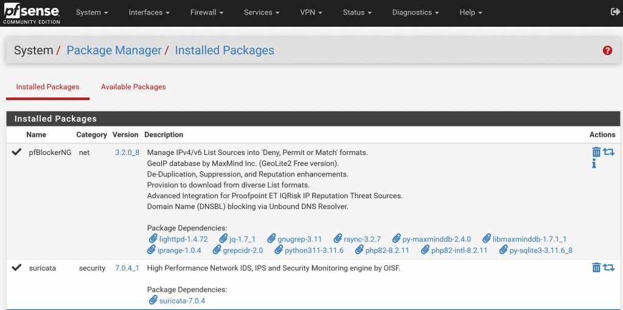Click the Name column header
Viewport: 623px width, 310px height.
[x=36, y=134]
